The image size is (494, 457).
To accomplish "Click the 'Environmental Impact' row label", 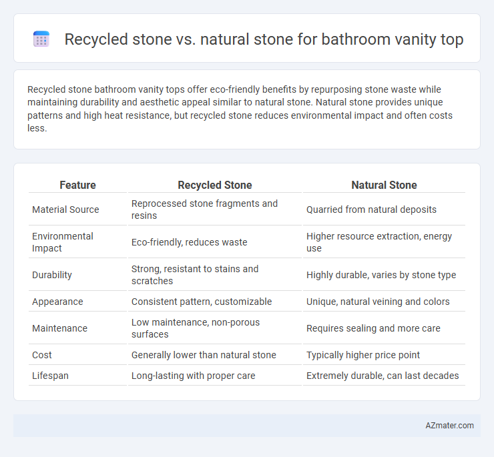I will (x=62, y=242).
